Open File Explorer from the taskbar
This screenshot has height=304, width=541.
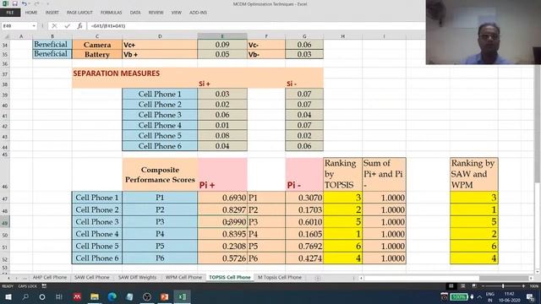(x=95, y=296)
